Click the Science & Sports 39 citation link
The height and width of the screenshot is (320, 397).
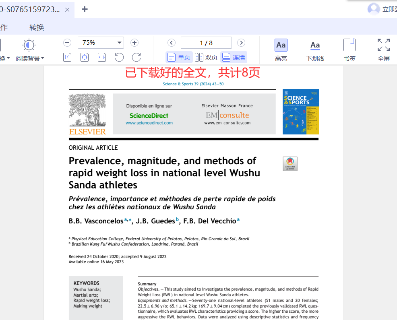tap(193, 84)
